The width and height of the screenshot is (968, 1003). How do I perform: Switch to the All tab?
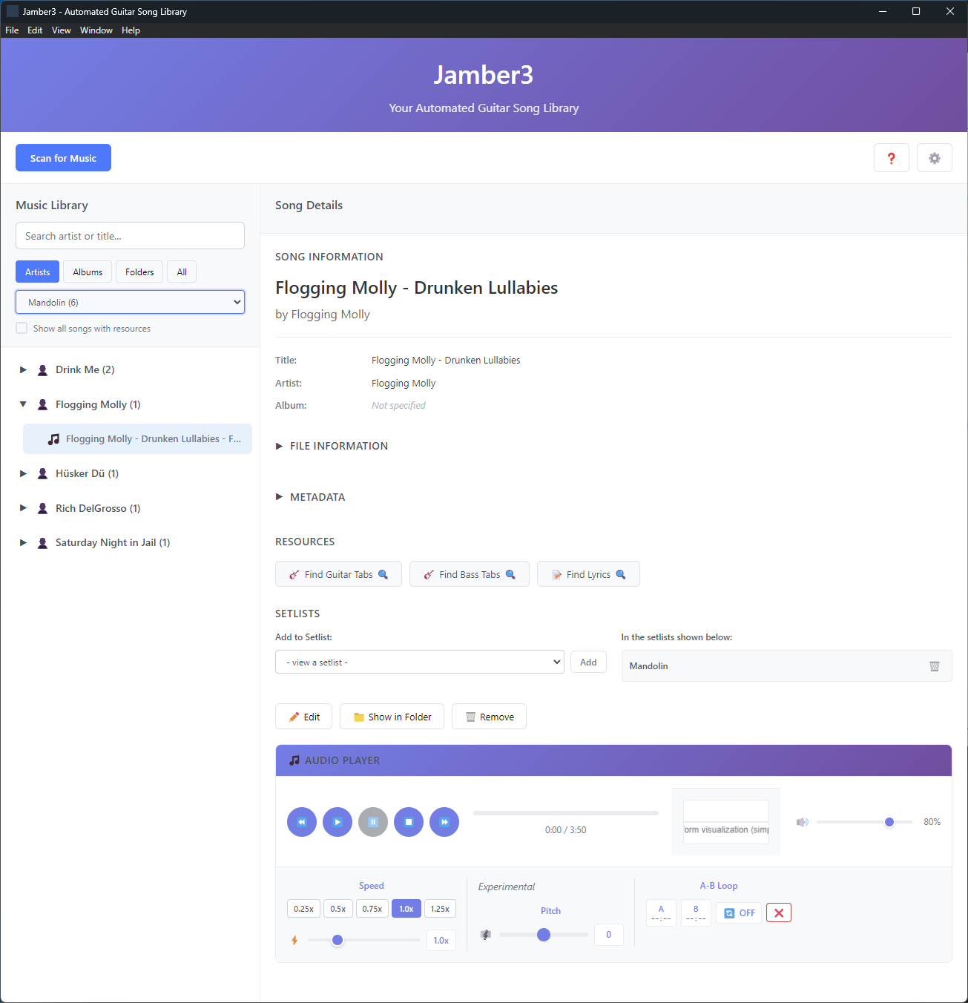[x=182, y=272]
